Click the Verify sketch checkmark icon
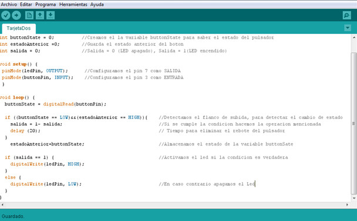357x221 pixels. point(6,15)
